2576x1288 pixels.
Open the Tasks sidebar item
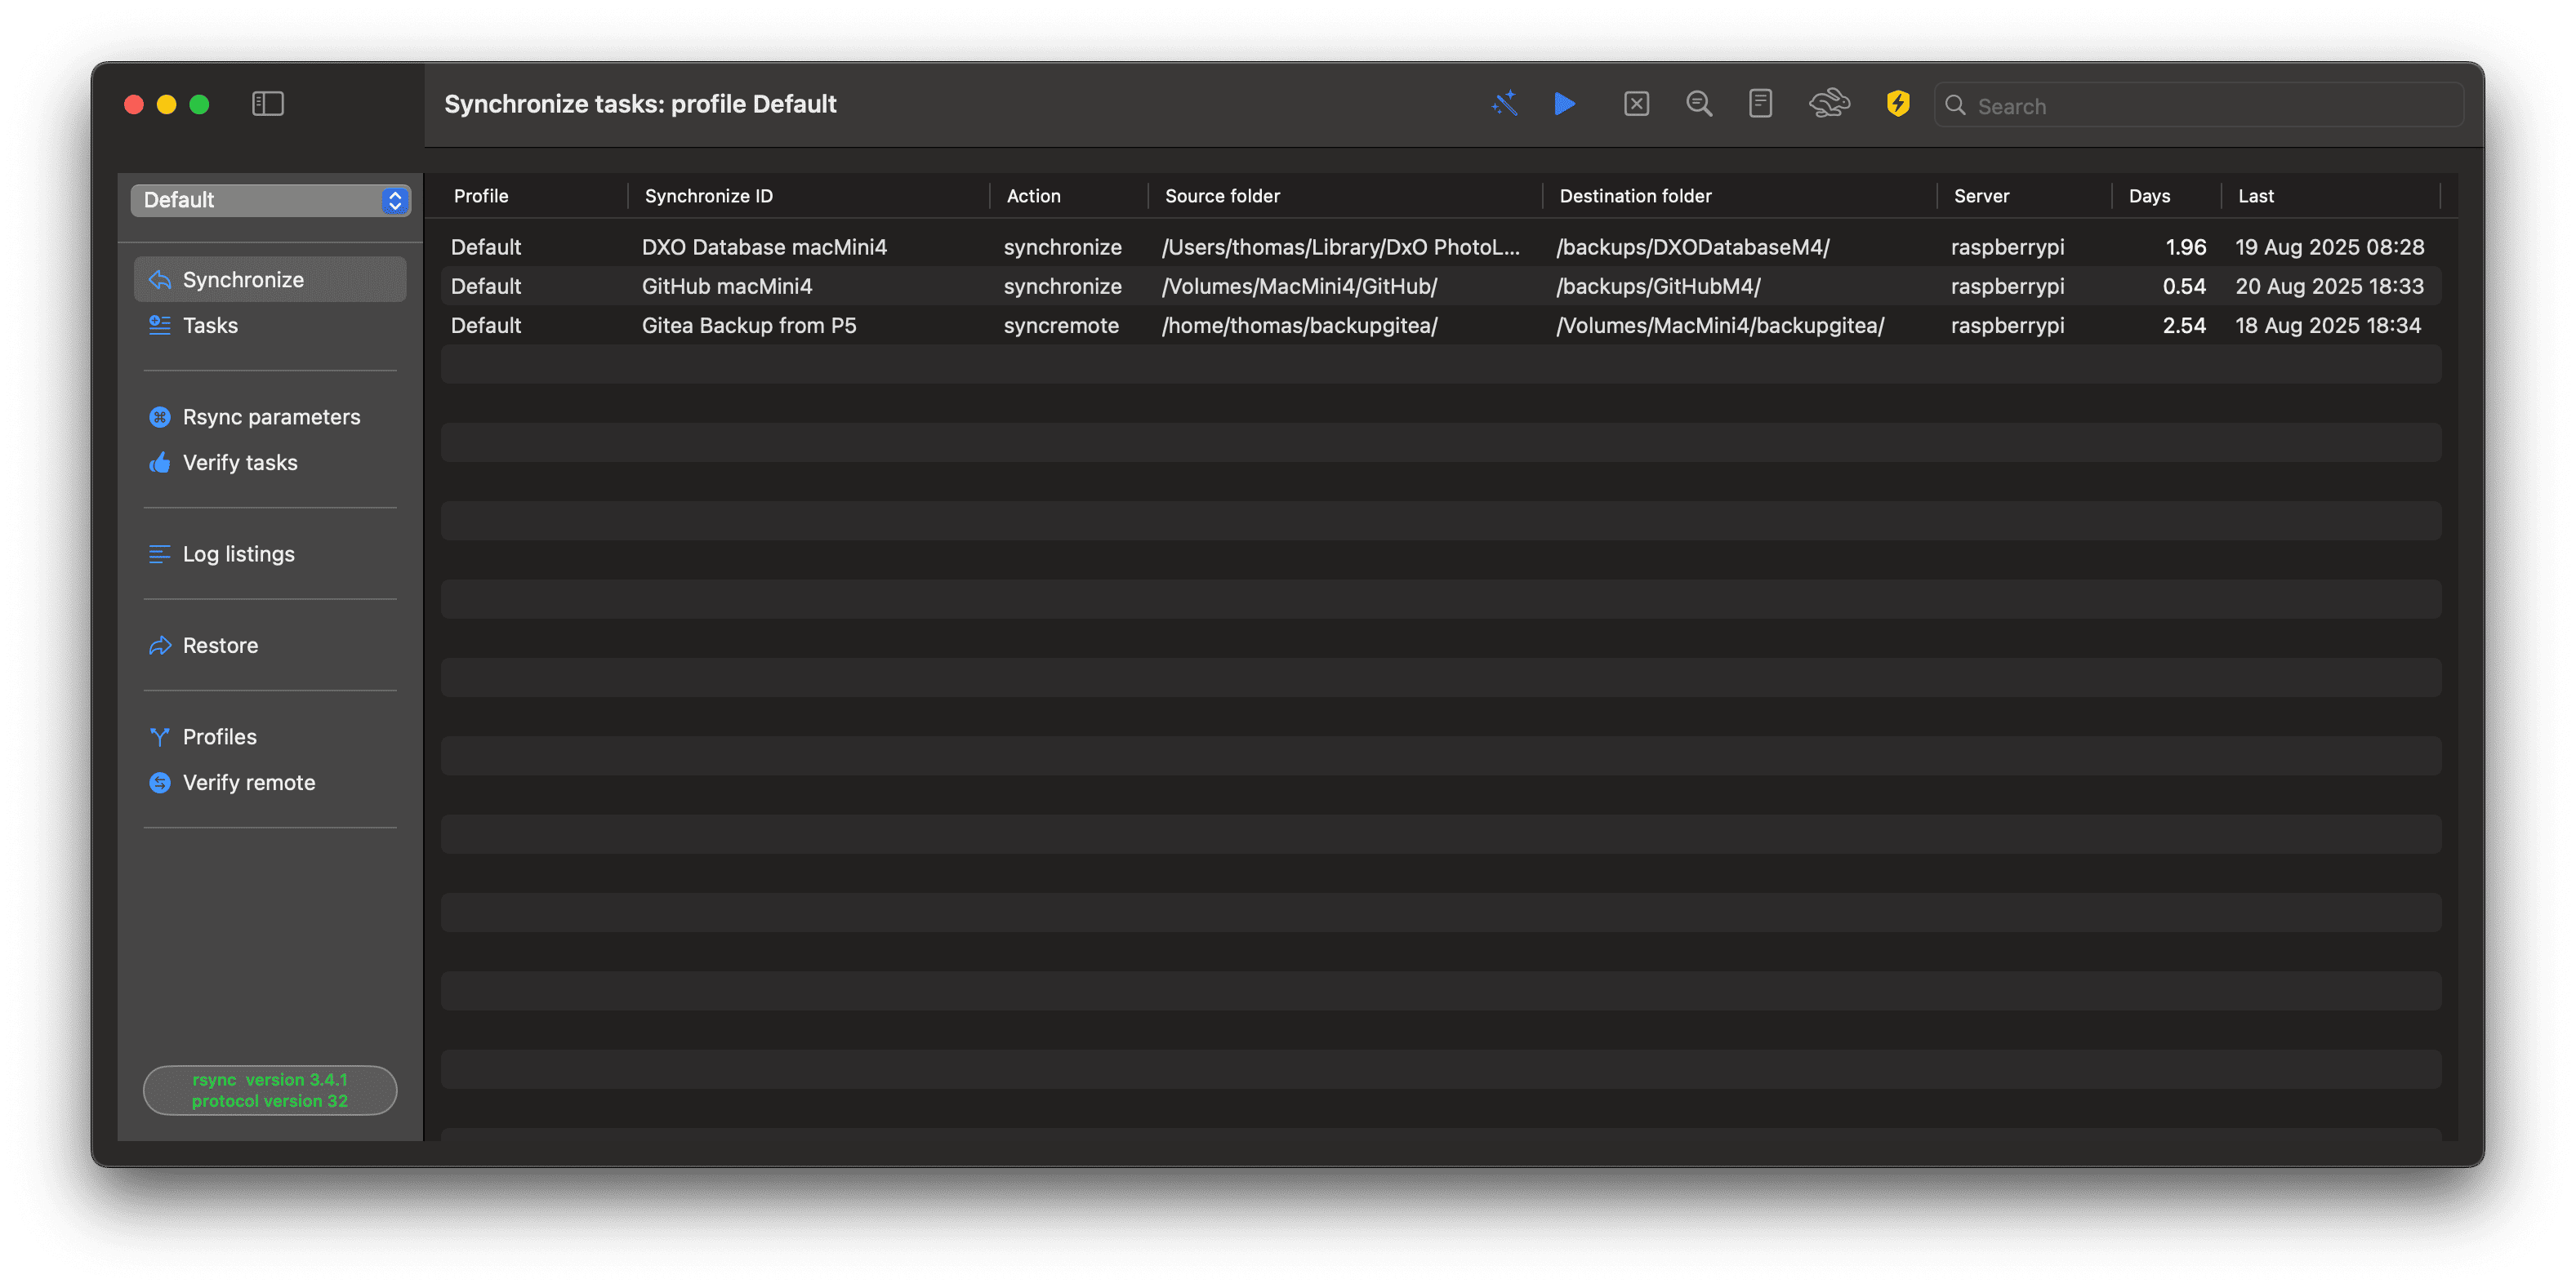(x=210, y=326)
